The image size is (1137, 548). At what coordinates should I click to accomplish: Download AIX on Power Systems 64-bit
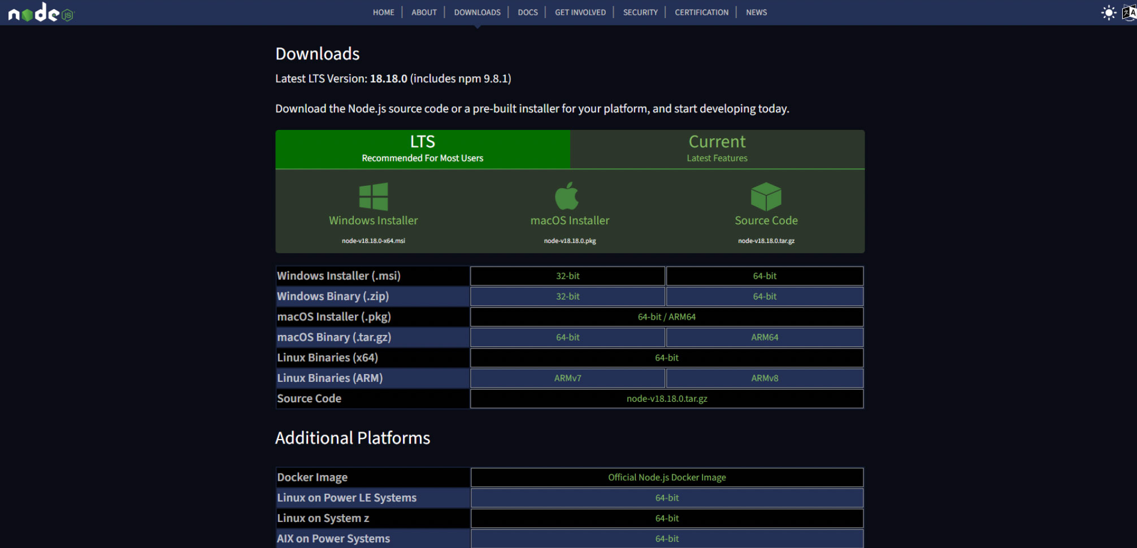(x=667, y=538)
